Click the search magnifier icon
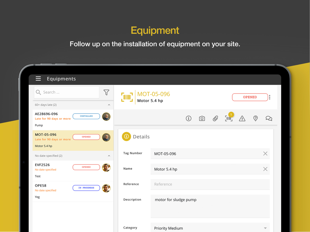The height and width of the screenshot is (232, 310). click(38, 92)
